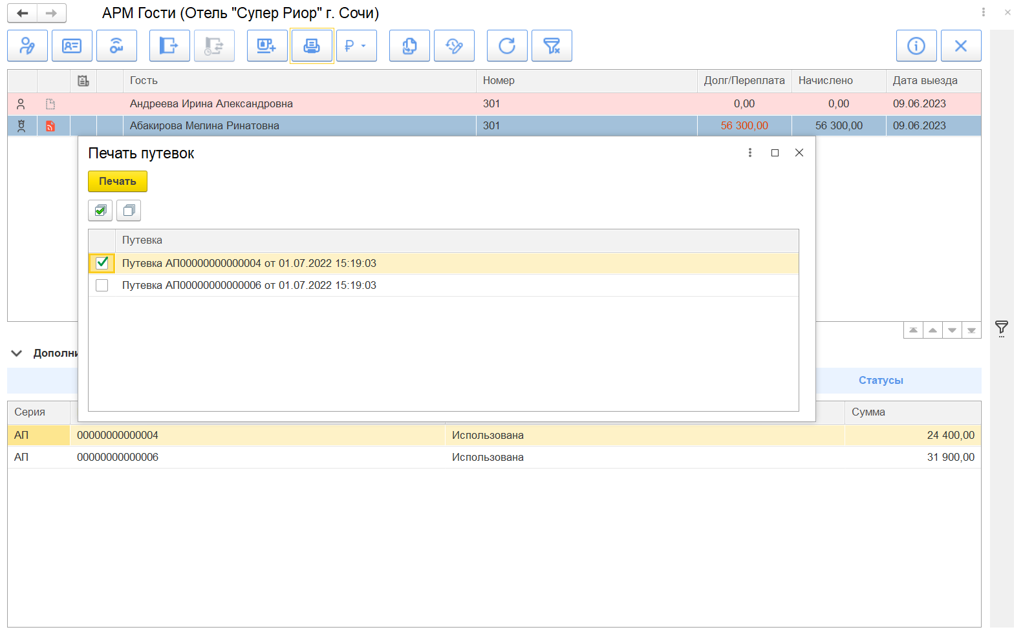Click the document icon in Андреева row
This screenshot has height=634, width=1023.
(50, 104)
